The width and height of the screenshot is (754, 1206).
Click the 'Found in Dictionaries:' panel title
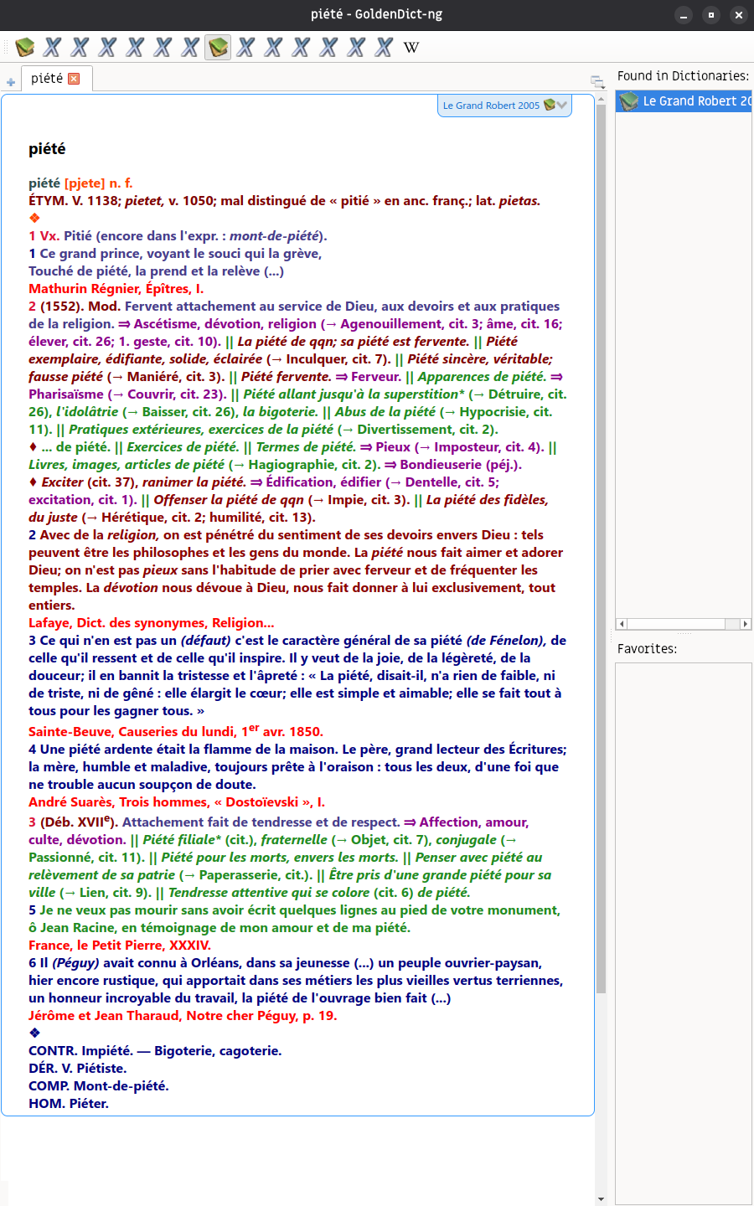(684, 76)
